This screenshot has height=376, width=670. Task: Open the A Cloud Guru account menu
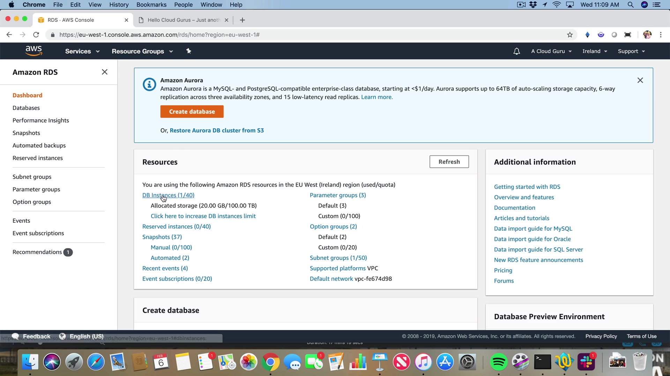[x=551, y=51]
